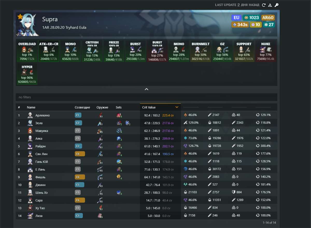The height and width of the screenshot is (228, 311).
Task: Click Арлекино's character portrait icon
Action: tap(30, 115)
